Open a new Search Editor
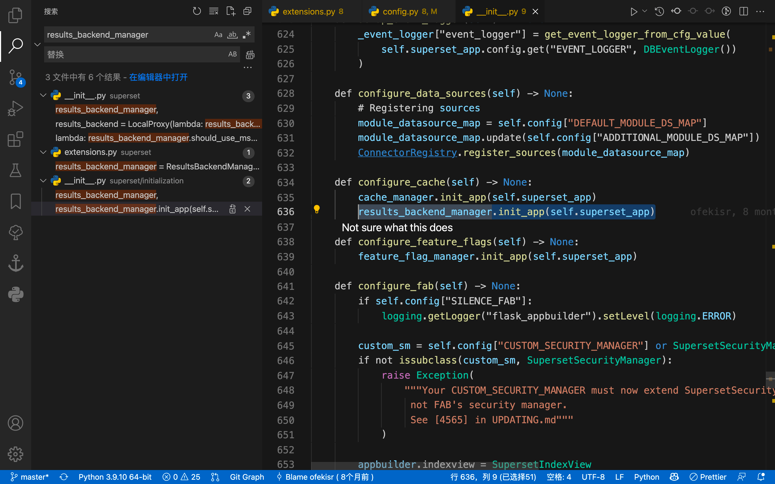Image resolution: width=775 pixels, height=484 pixels. [x=231, y=11]
